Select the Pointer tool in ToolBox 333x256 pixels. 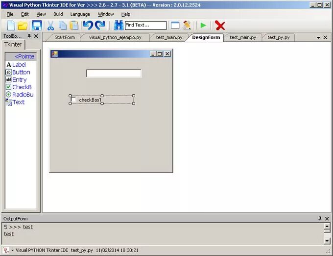pos(21,56)
